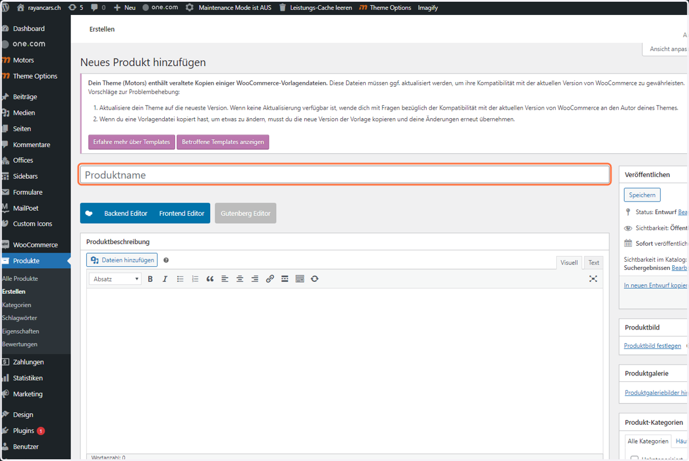Open WooCommerce in sidebar
689x461 pixels.
coord(35,245)
